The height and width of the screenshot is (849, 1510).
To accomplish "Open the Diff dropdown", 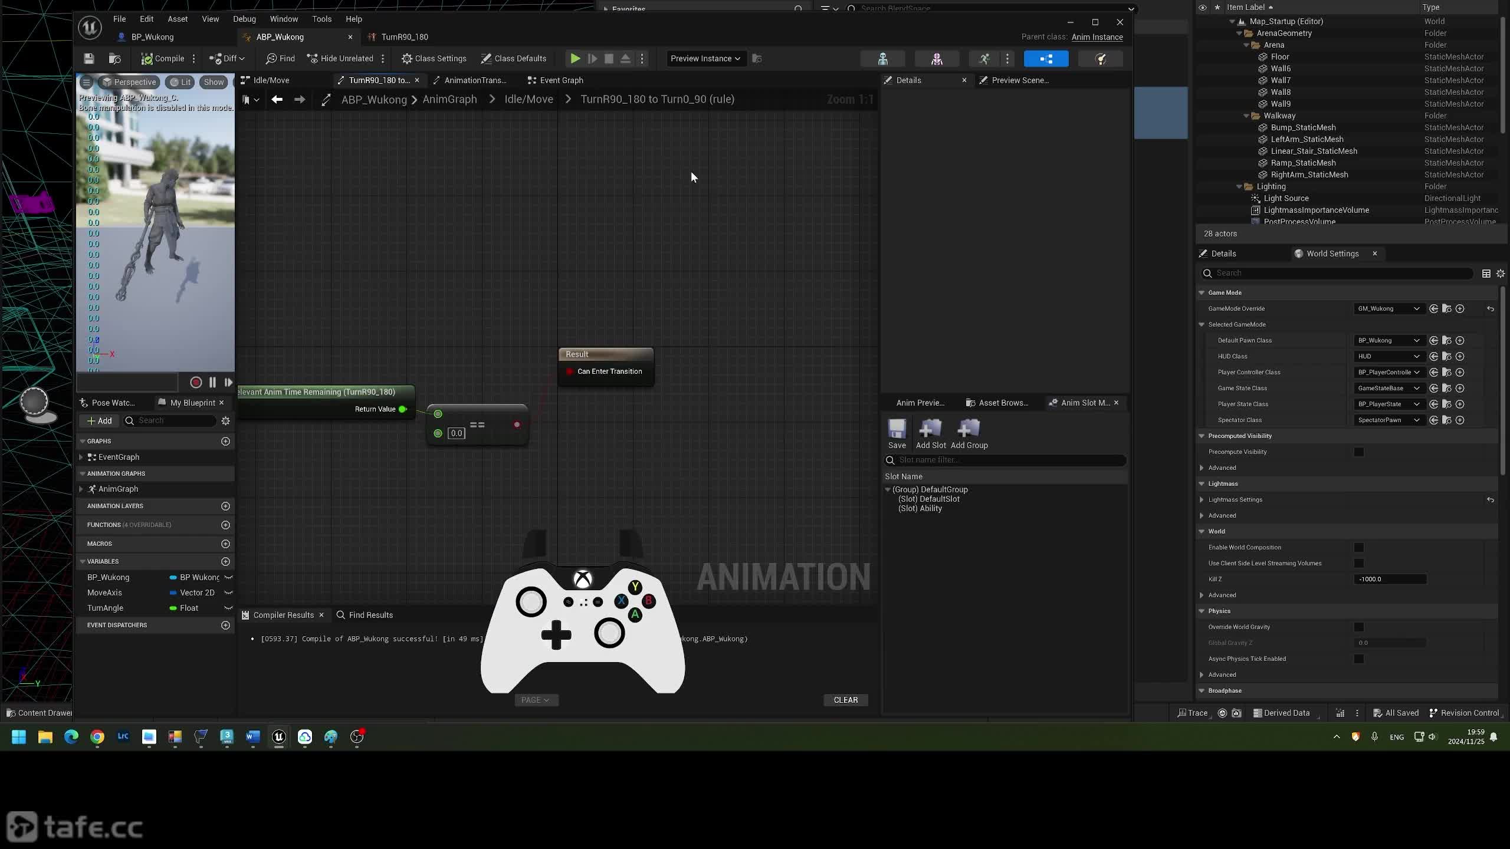I will tap(227, 58).
